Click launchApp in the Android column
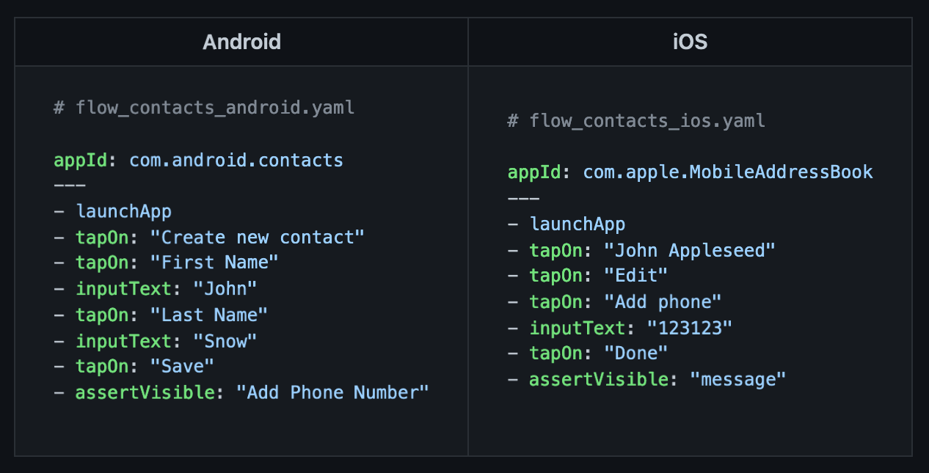 click(123, 212)
